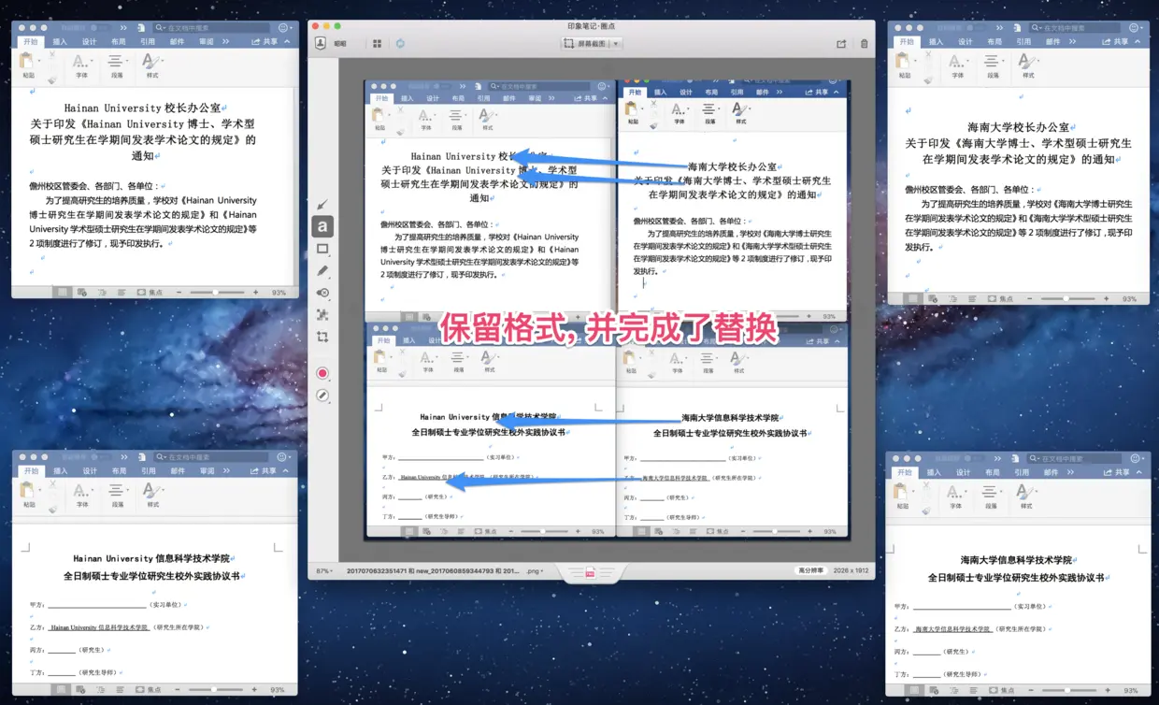Click the sync icon in the Skitch toolbar
The width and height of the screenshot is (1159, 705).
[399, 43]
